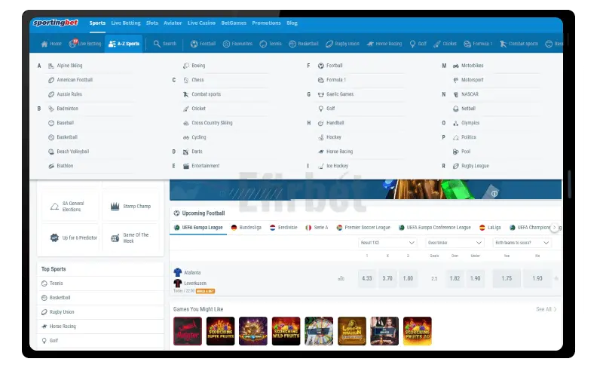The width and height of the screenshot is (600, 374).
Task: Open the Aviator menu item
Action: pyautogui.click(x=173, y=23)
